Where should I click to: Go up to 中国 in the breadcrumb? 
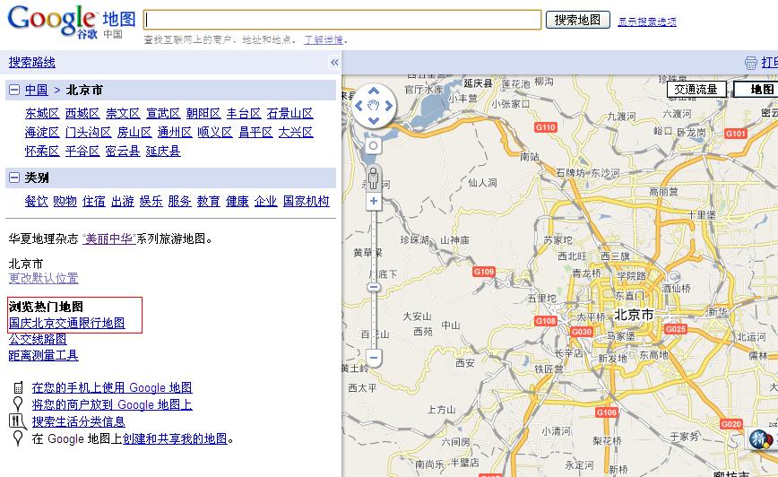(36, 90)
